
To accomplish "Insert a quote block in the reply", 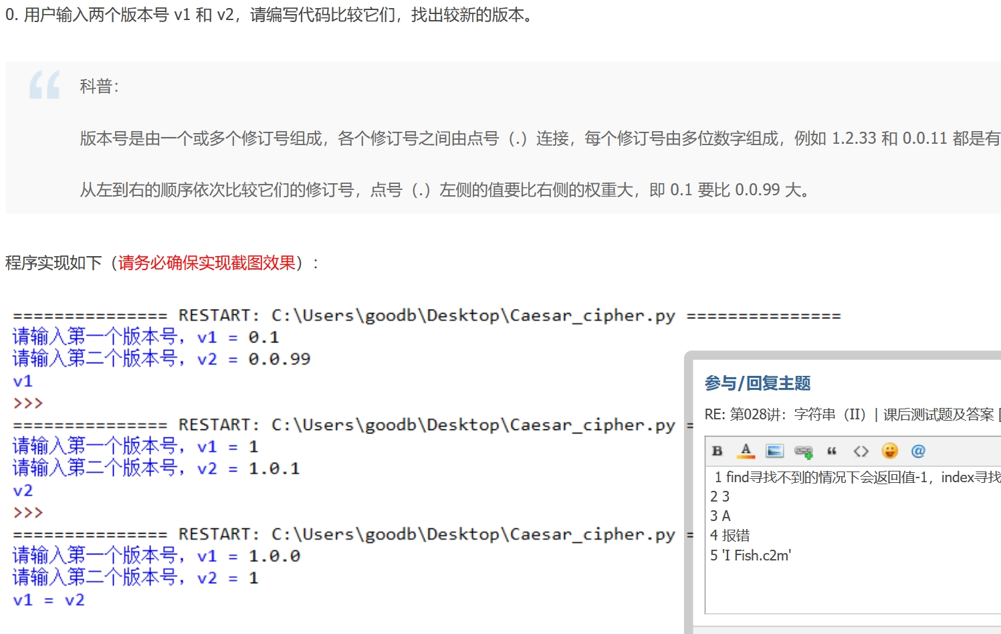I will coord(832,451).
